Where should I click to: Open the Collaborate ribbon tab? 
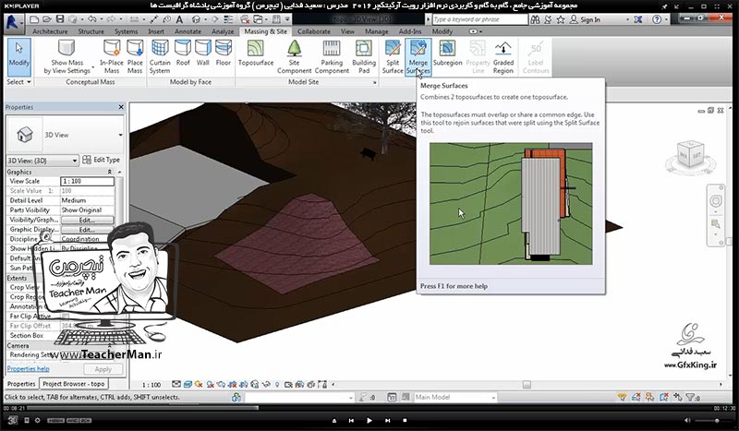pos(313,31)
